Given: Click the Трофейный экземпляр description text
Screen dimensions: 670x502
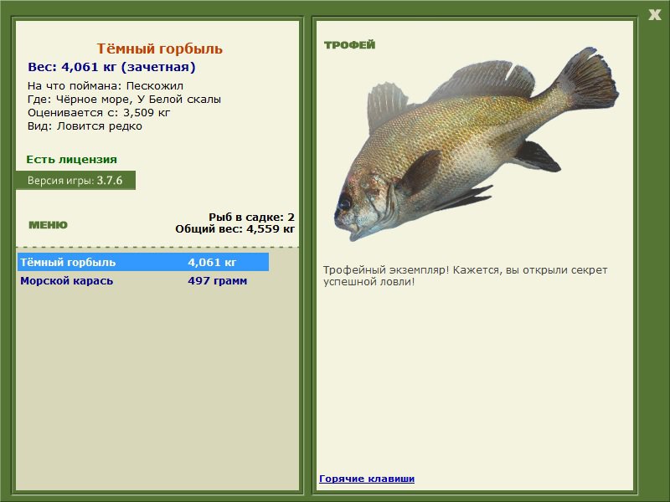Looking at the screenshot, I should 465,276.
